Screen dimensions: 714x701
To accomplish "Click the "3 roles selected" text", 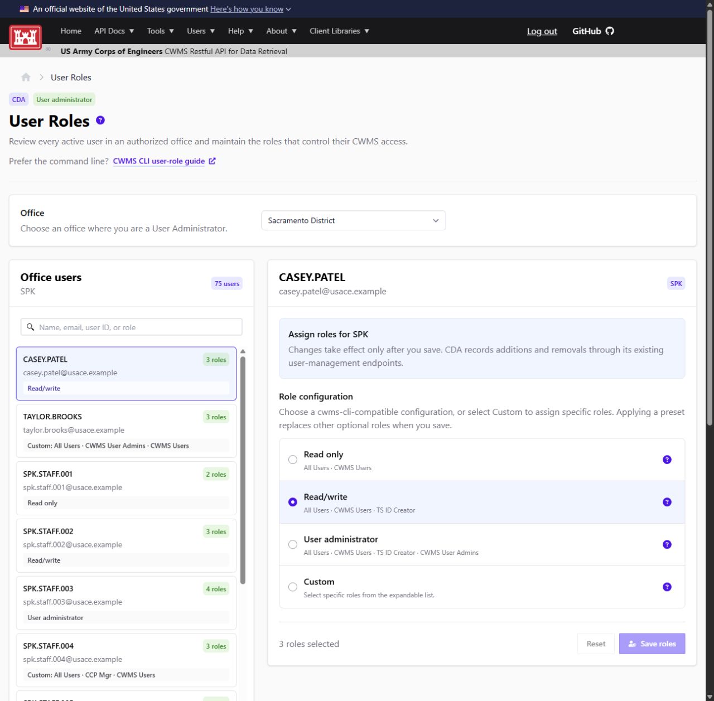I will (x=309, y=644).
